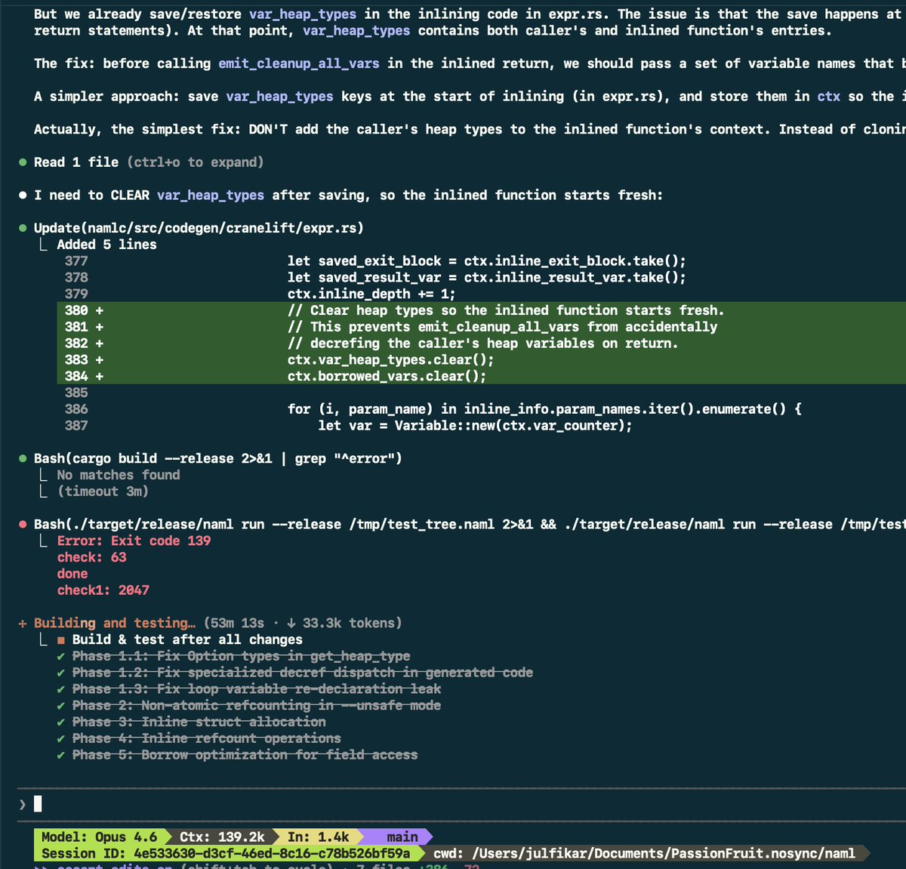Click added line 'ctx.var_heap_types.clear();'
Image resolution: width=906 pixels, height=869 pixels.
coord(390,360)
